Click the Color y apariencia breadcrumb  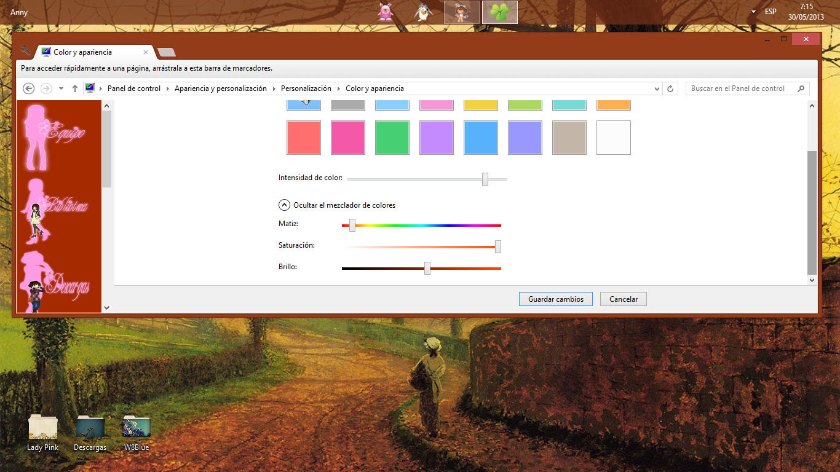tap(374, 88)
